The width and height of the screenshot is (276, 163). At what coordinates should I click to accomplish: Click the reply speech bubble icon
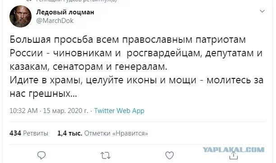[x=41, y=155]
